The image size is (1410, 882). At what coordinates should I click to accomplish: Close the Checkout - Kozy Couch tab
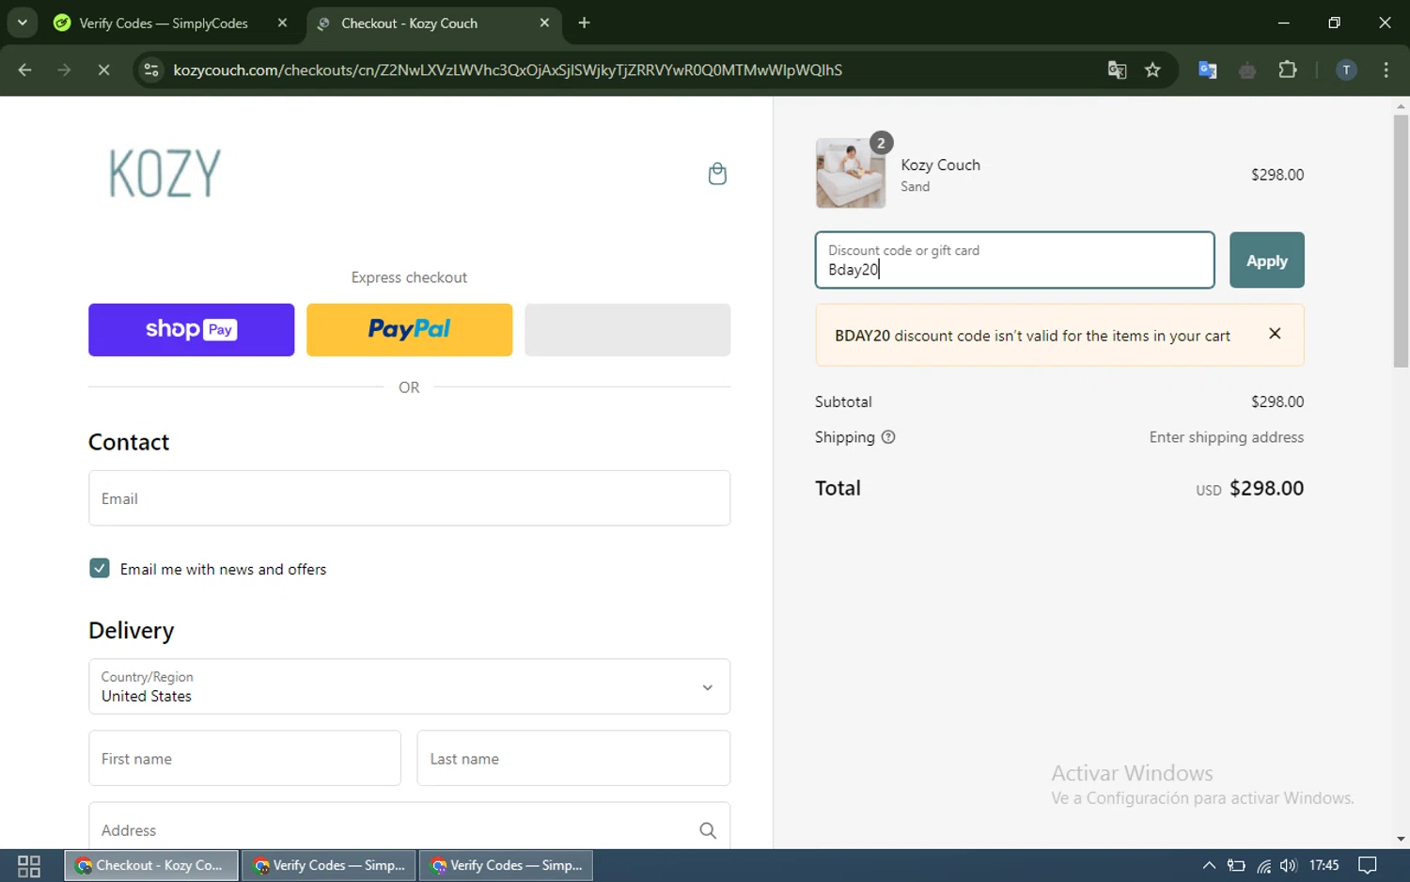point(544,23)
